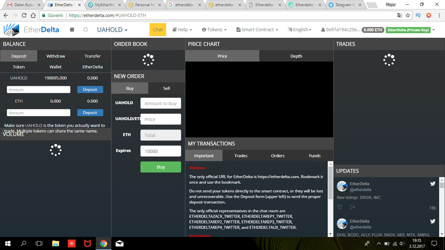This screenshot has width=445, height=250.
Task: Bookmark page with star icon
Action: coord(408,15)
